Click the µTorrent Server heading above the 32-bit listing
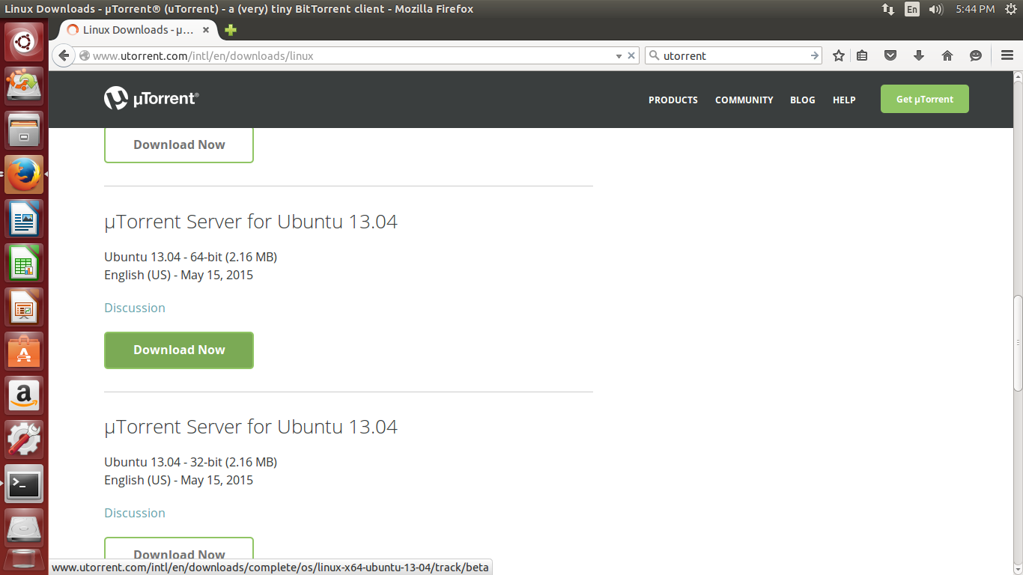Image resolution: width=1023 pixels, height=575 pixels. (x=251, y=427)
